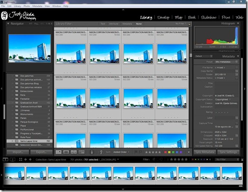
Task: Set Navigator zoom to 1:1
Action: click(x=42, y=24)
